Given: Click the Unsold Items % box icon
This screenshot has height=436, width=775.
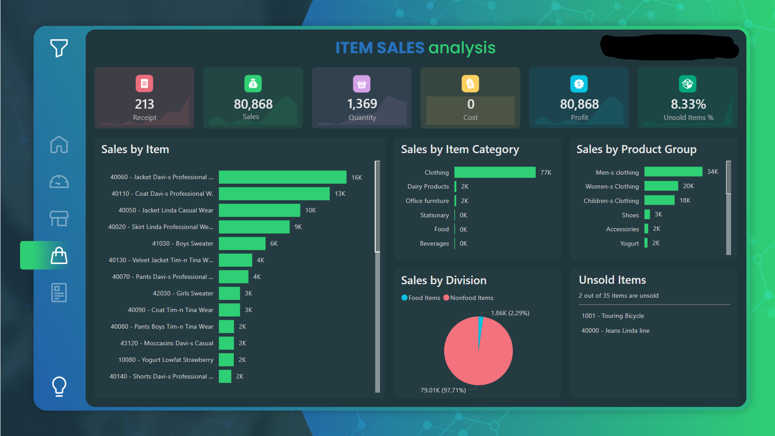Looking at the screenshot, I should click(x=687, y=84).
